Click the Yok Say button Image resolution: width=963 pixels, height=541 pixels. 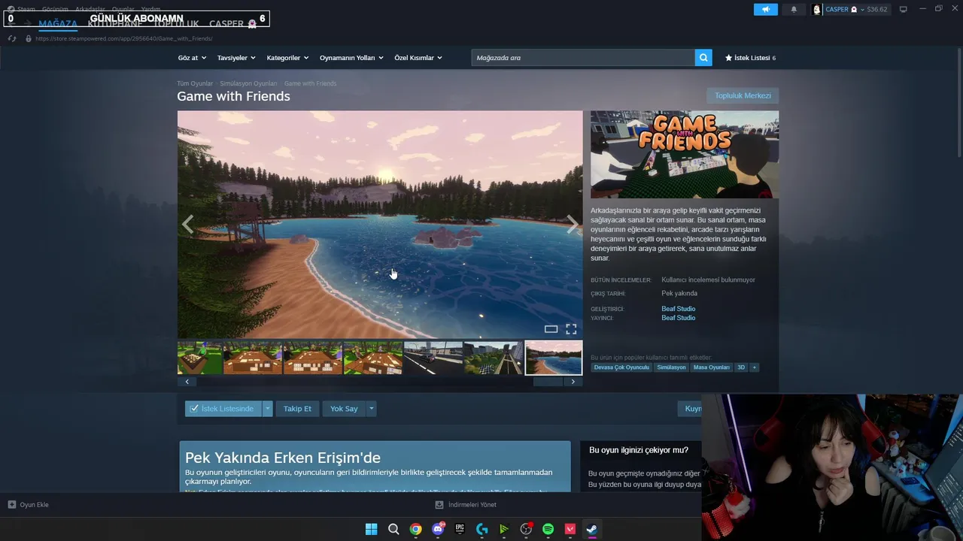[x=344, y=409]
